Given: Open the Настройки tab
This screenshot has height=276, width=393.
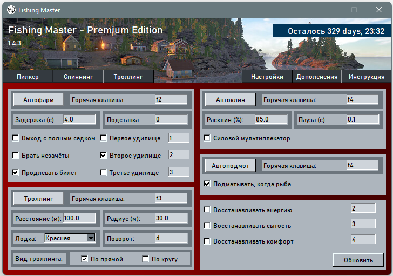Looking at the screenshot, I should [x=267, y=77].
